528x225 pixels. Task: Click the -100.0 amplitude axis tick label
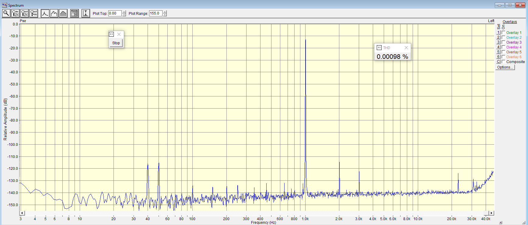(13, 145)
